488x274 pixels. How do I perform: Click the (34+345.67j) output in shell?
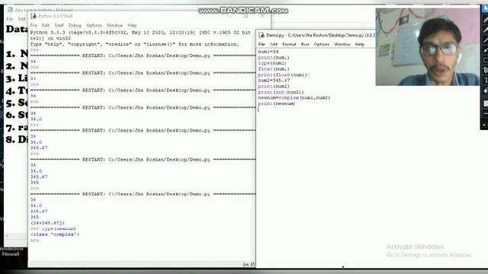(x=47, y=223)
